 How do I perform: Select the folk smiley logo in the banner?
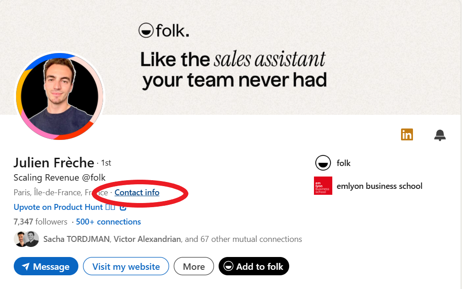pyautogui.click(x=145, y=31)
